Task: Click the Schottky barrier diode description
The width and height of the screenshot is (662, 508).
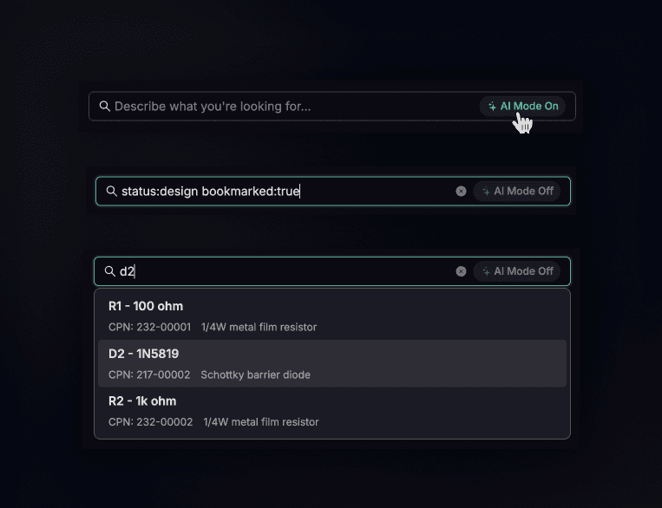Action: (255, 375)
